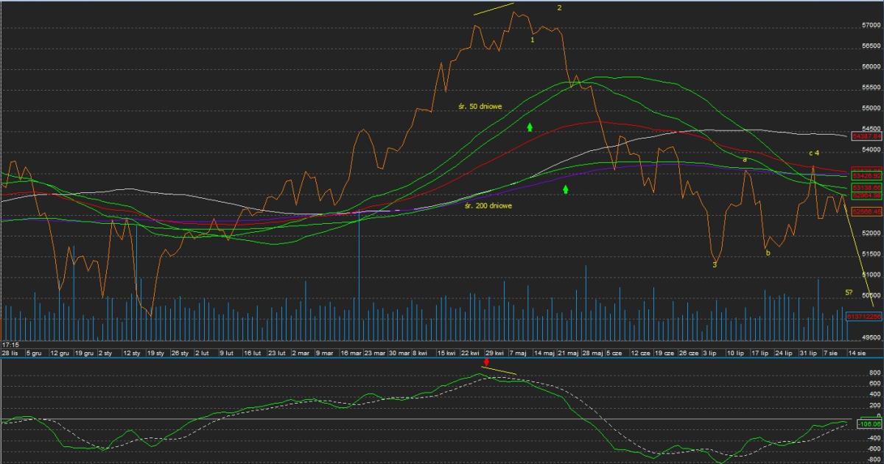The image size is (884, 464).
Task: Select the '5?' wave forecast label
Action: pos(849,292)
